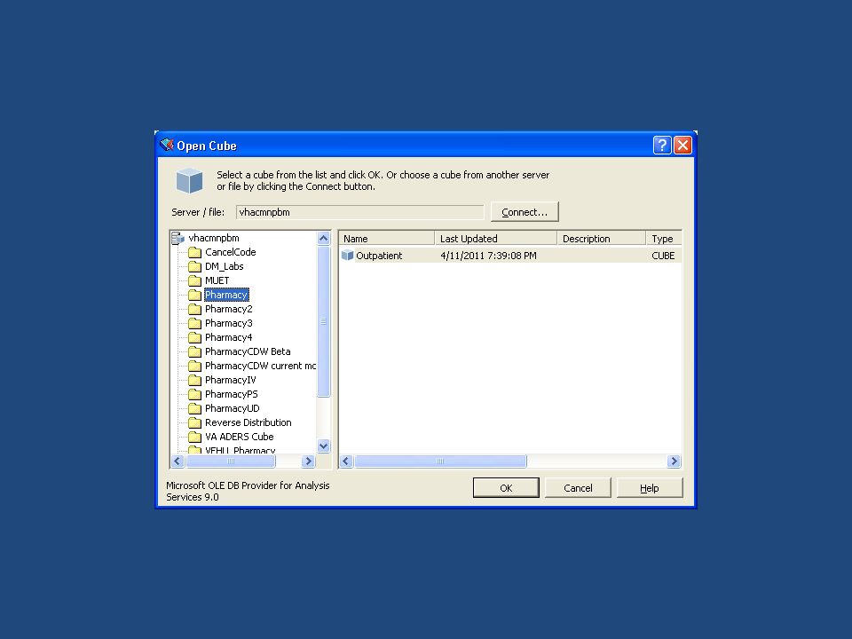Click the CUBE type cell
This screenshot has height=639, width=852.
tap(663, 256)
